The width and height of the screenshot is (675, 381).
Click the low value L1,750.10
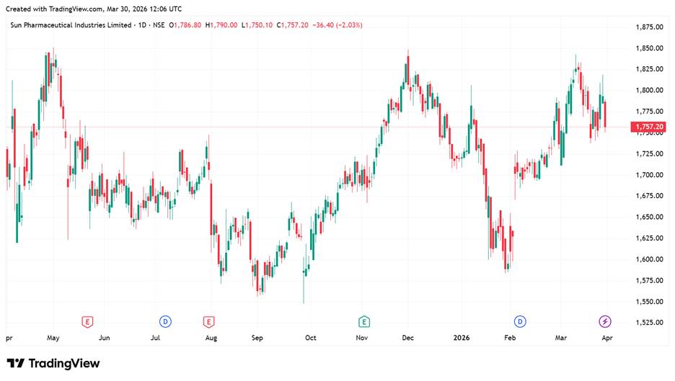pos(257,25)
